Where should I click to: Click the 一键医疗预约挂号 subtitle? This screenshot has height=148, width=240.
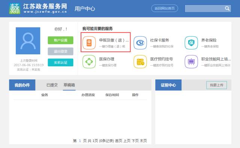[162, 65]
